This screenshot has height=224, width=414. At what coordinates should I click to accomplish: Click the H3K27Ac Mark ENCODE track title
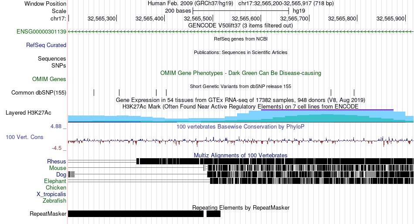(x=241, y=107)
